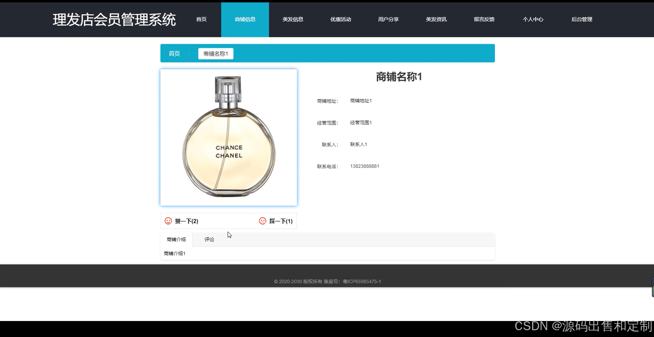Switch to the 商铺介绍 tab
Image resolution: width=654 pixels, height=337 pixels.
tap(176, 240)
